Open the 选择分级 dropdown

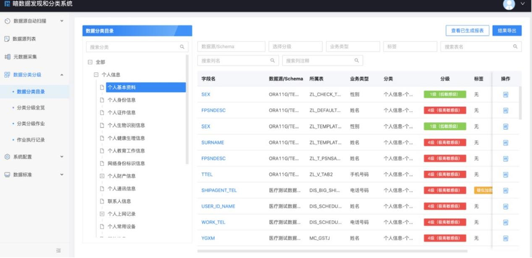pyautogui.click(x=294, y=47)
